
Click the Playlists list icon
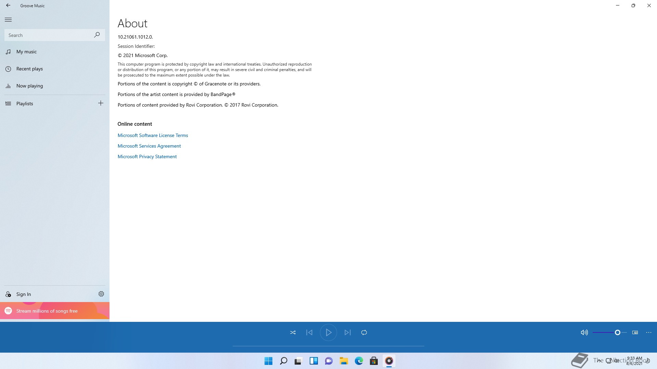pos(8,104)
